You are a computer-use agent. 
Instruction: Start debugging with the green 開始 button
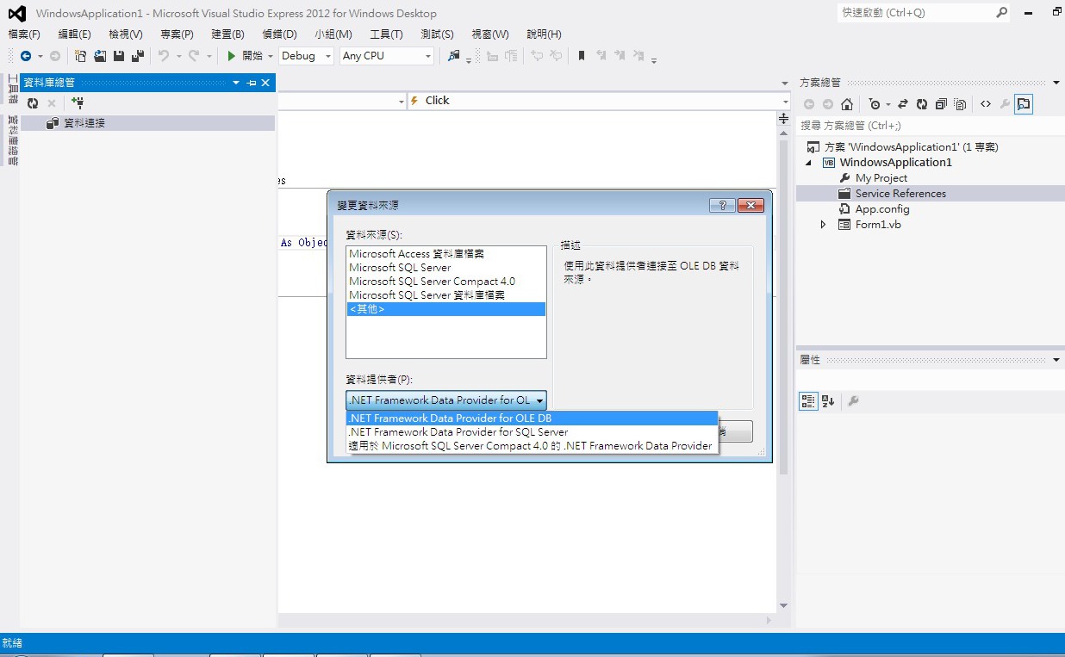245,56
